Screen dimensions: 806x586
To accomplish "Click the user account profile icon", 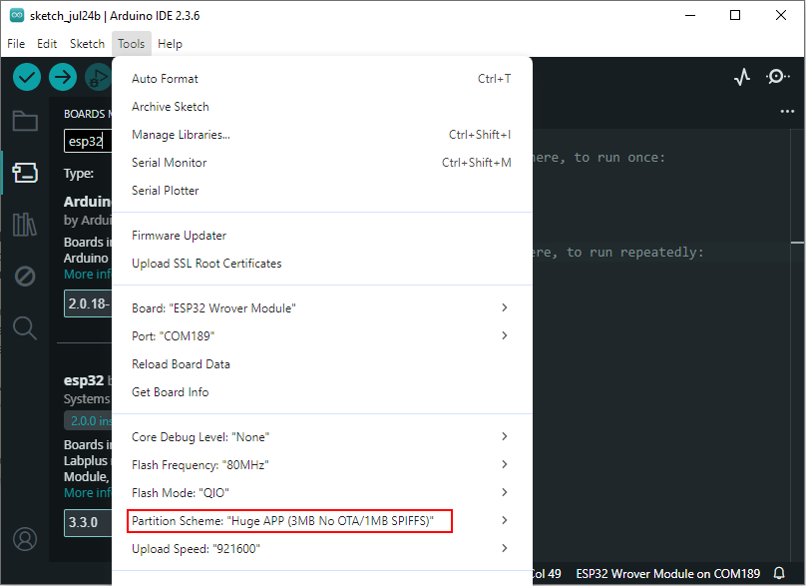I will pos(25,539).
